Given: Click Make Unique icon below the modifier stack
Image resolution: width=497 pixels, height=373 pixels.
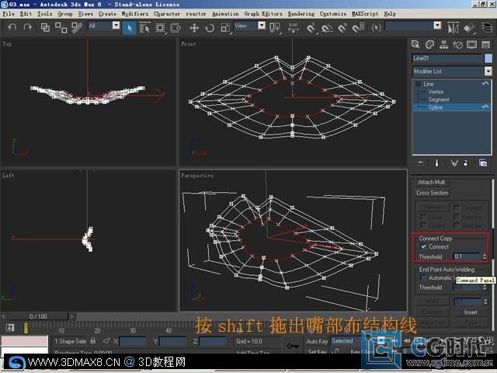Looking at the screenshot, I should click(x=454, y=163).
